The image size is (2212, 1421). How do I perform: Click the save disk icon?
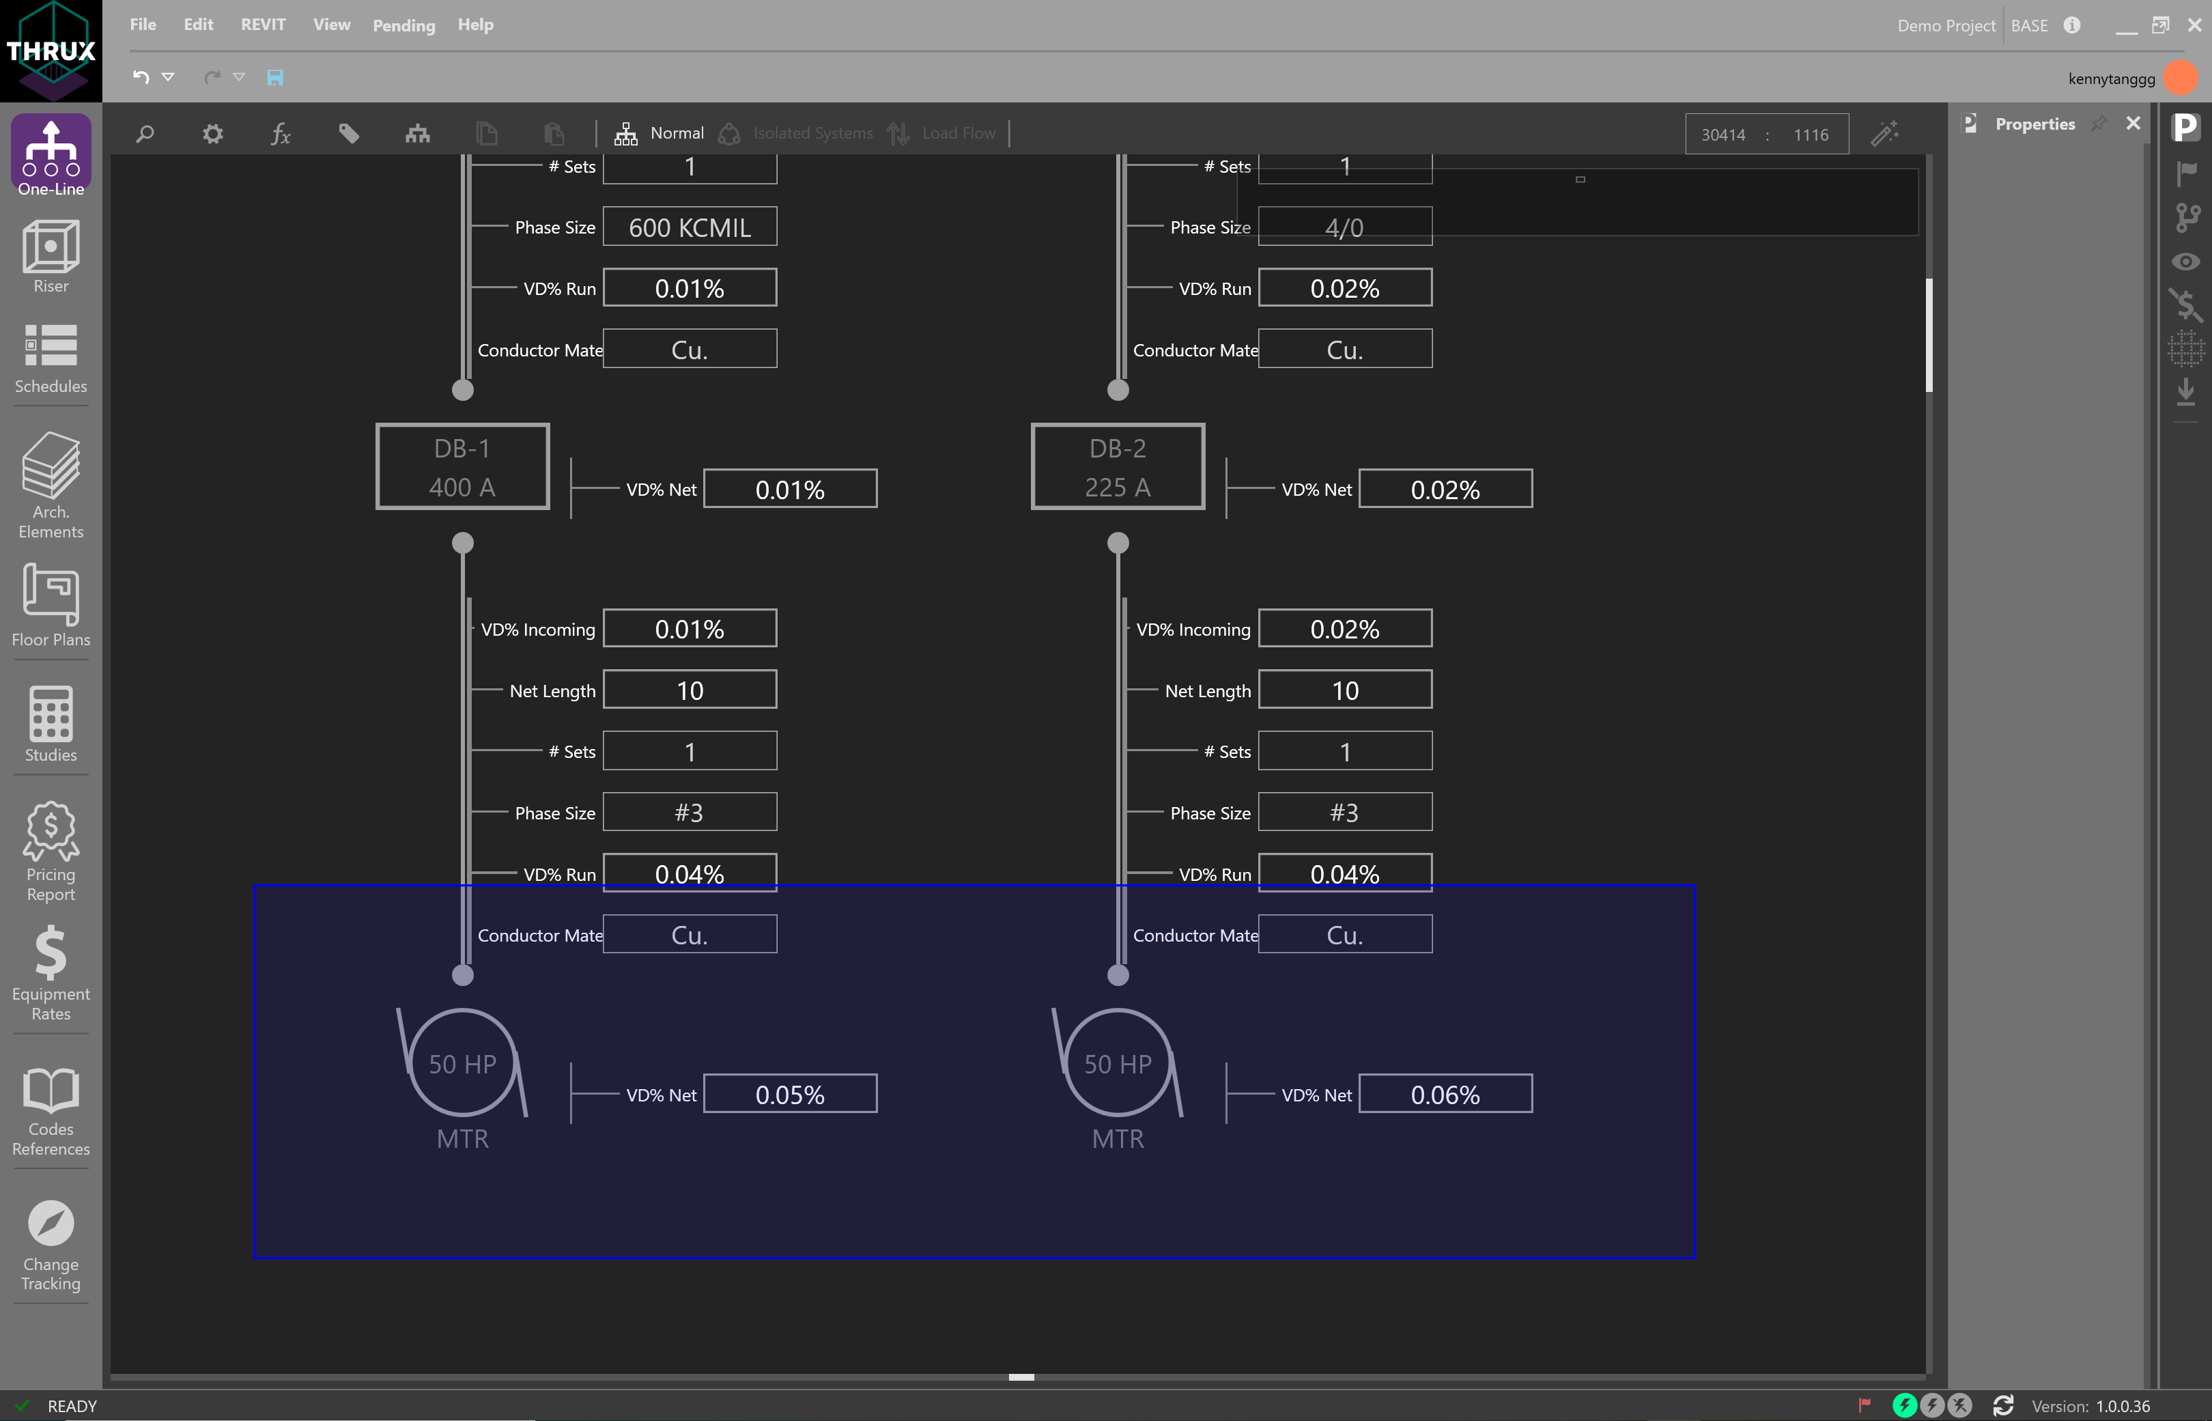click(275, 78)
